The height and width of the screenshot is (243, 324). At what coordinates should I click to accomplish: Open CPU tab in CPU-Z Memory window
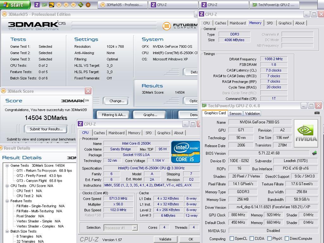pos(206,23)
